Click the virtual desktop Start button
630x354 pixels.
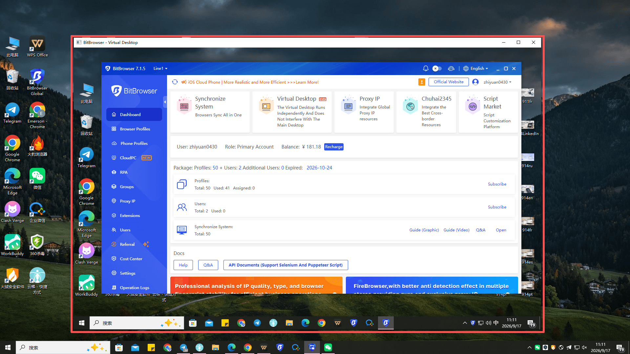point(82,323)
